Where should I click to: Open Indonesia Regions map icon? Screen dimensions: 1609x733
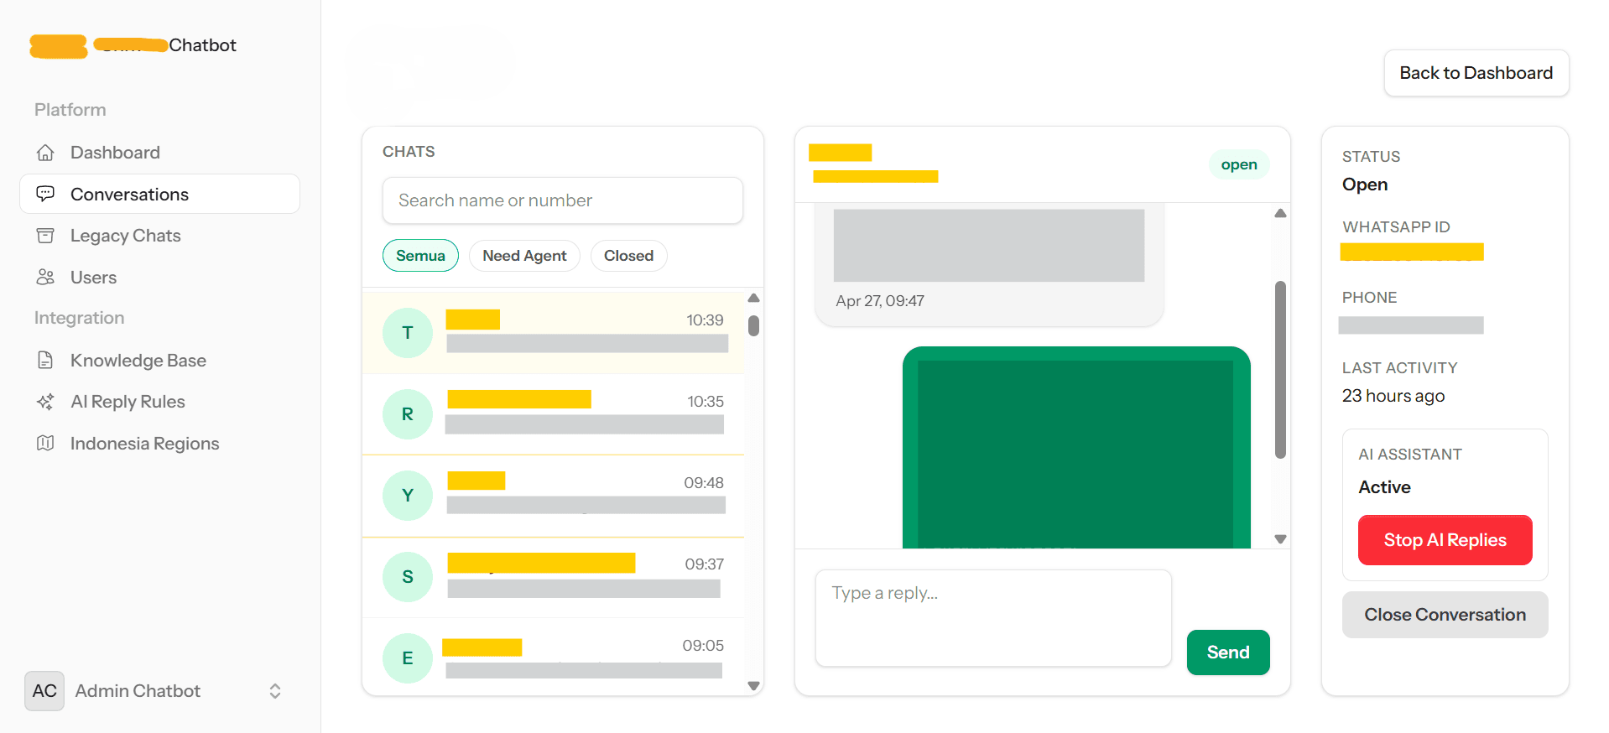pos(45,444)
